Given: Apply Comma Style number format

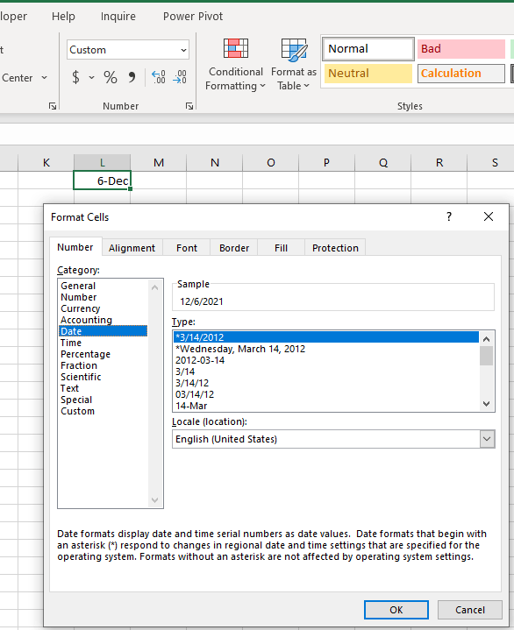Looking at the screenshot, I should pyautogui.click(x=132, y=77).
